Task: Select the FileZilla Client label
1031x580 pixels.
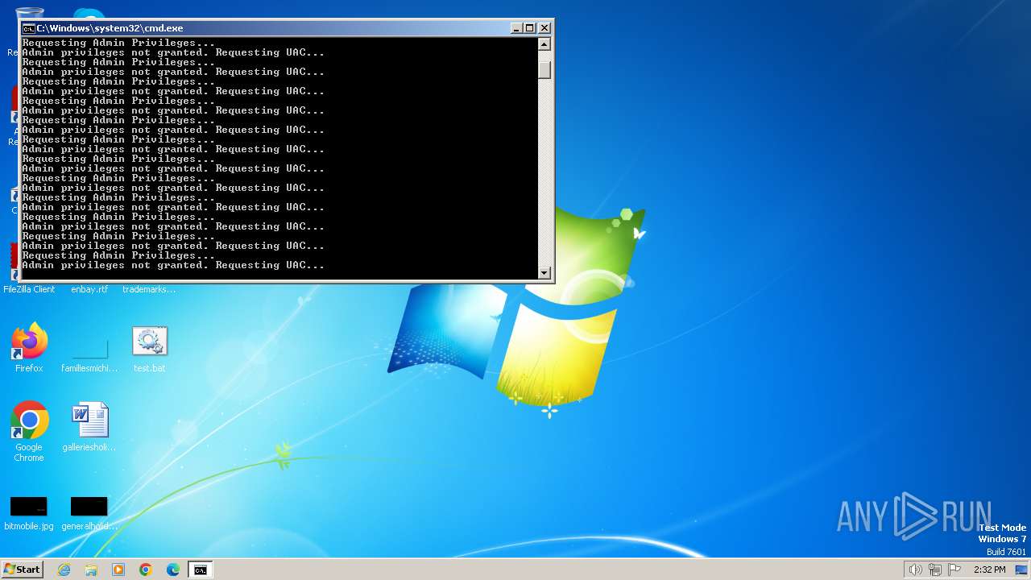Action: pyautogui.click(x=29, y=289)
